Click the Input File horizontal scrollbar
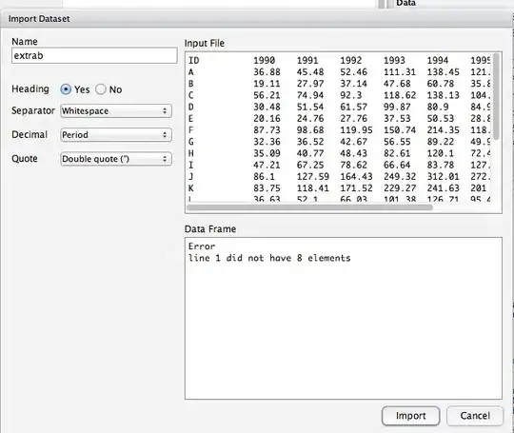514x433 pixels. 309,207
